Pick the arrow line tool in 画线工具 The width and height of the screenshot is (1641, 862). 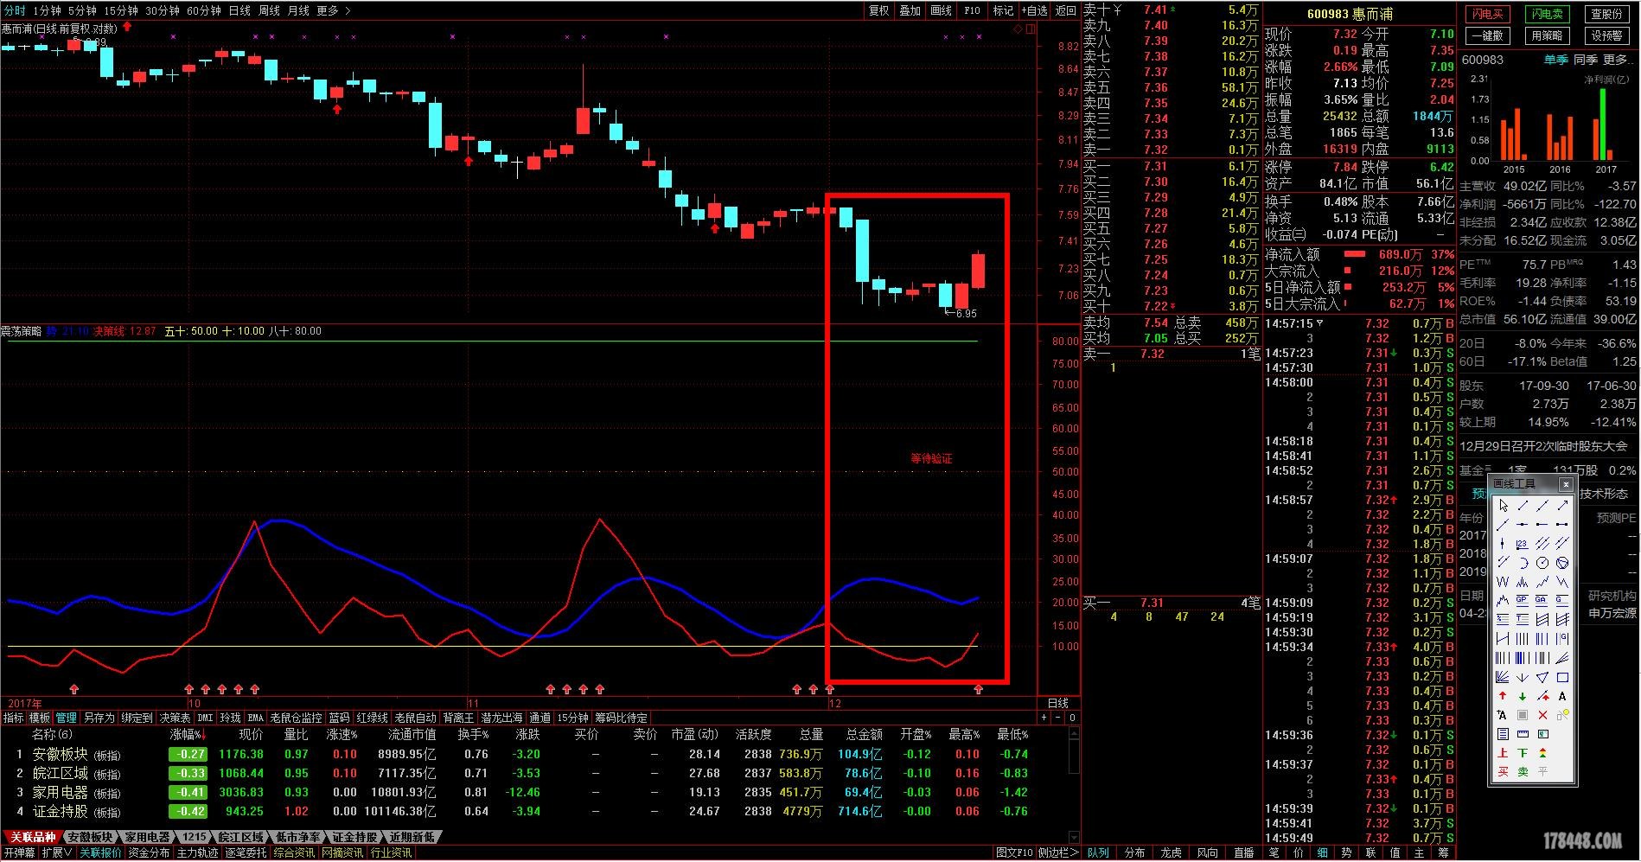[1562, 506]
